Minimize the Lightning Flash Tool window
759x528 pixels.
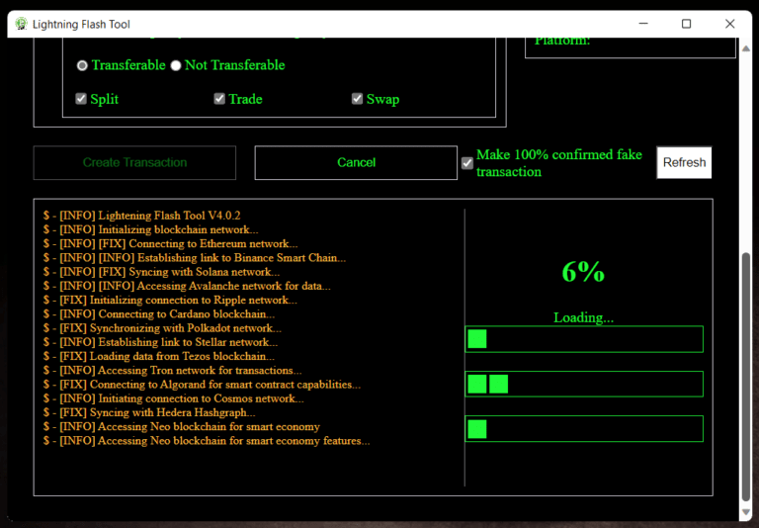point(641,24)
